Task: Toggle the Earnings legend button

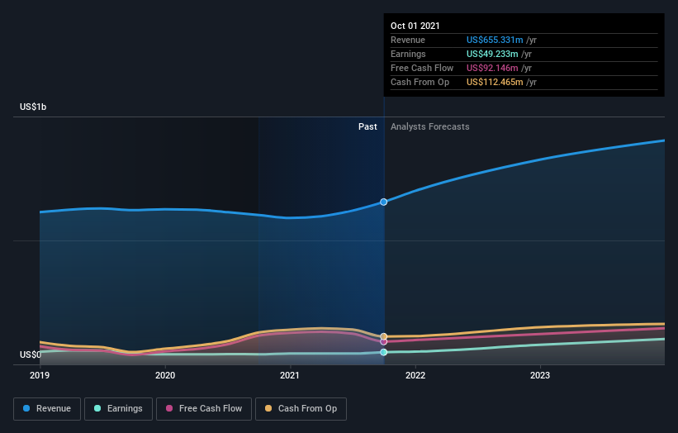Action: pos(118,409)
